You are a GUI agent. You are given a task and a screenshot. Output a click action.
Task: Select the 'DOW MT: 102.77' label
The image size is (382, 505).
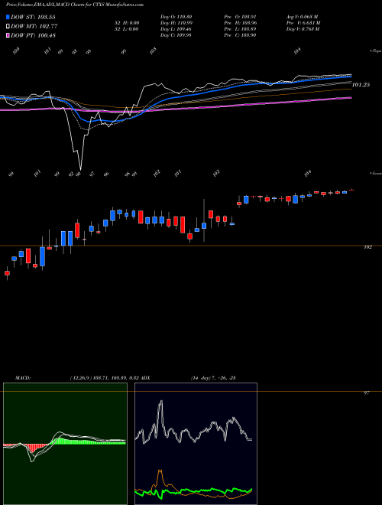34,27
